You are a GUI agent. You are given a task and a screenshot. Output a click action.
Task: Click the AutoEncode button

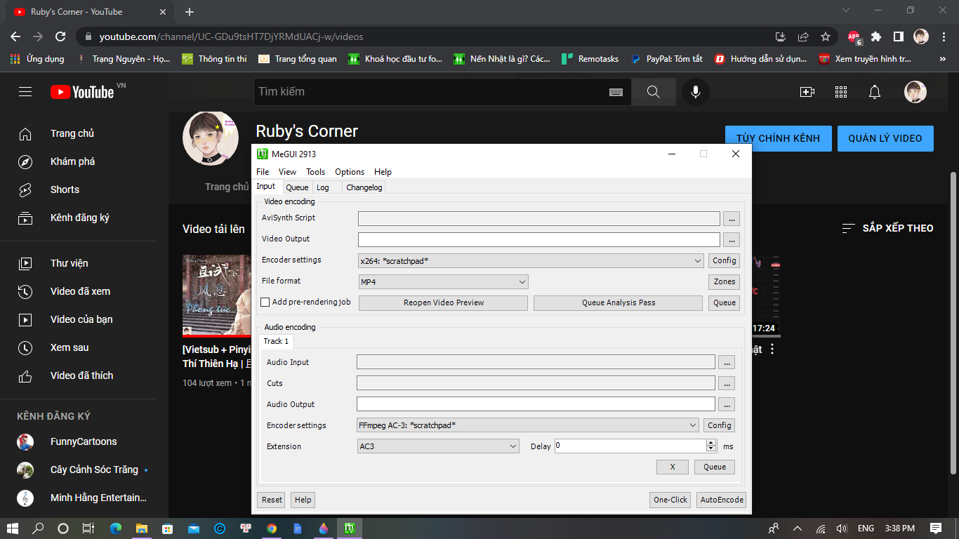(721, 499)
